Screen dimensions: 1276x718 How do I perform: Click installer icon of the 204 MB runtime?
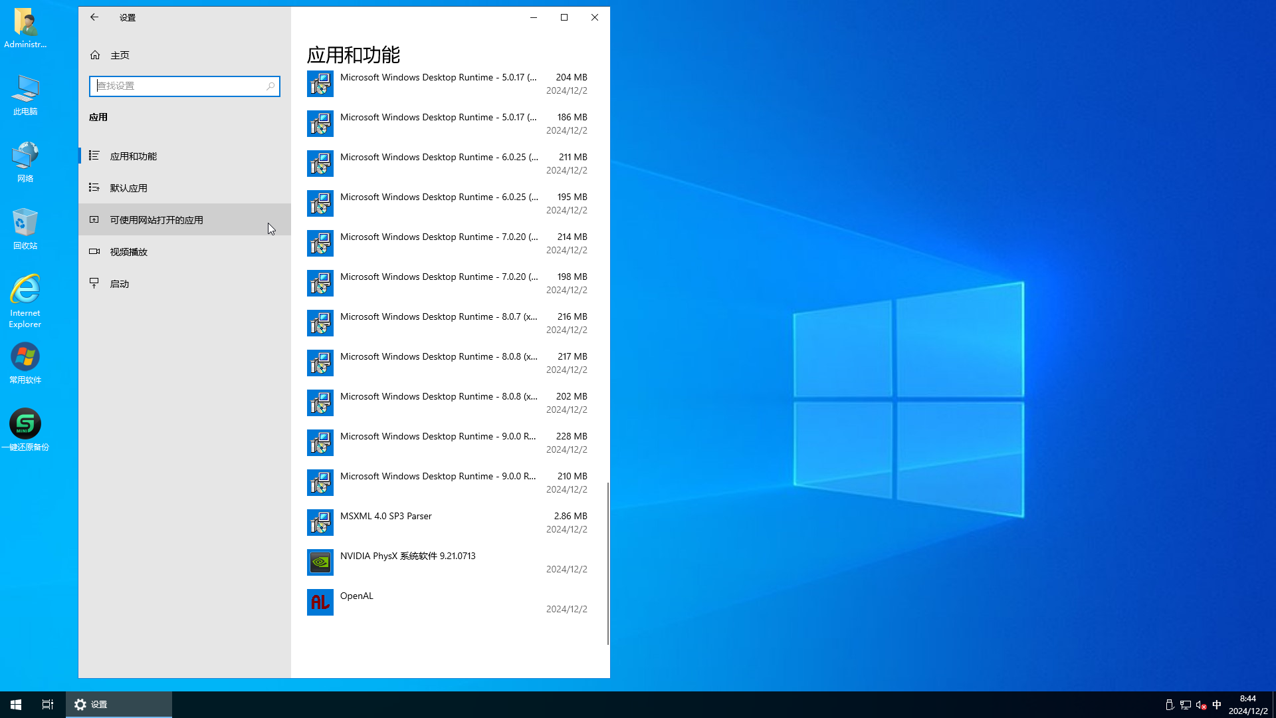320,84
